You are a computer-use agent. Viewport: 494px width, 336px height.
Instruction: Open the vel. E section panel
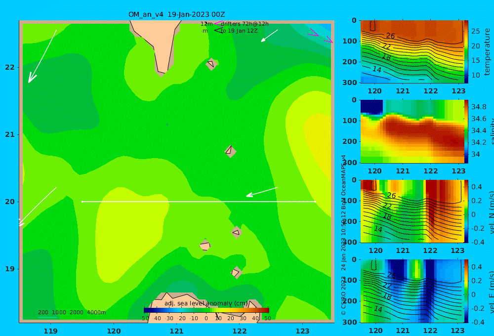click(412, 291)
